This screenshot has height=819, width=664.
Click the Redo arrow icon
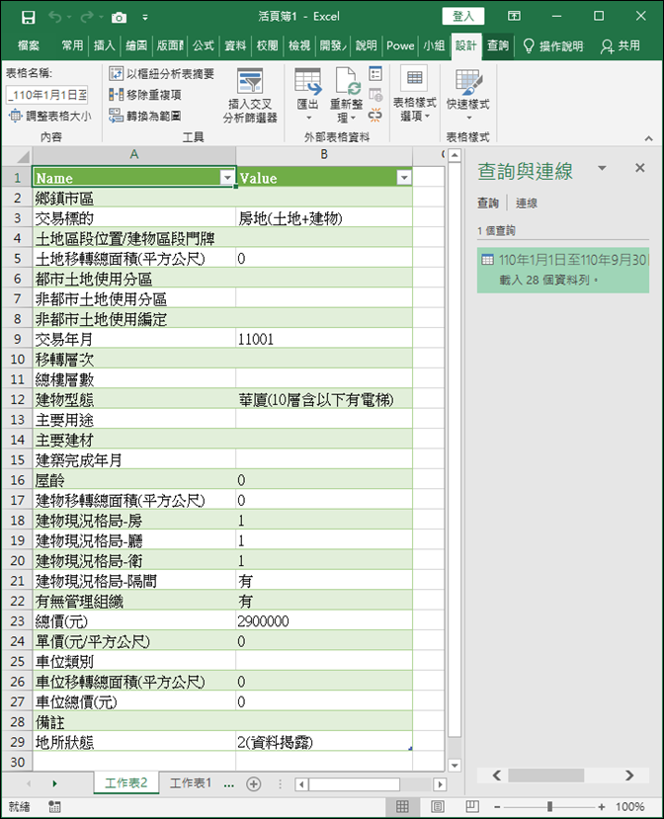pos(86,17)
